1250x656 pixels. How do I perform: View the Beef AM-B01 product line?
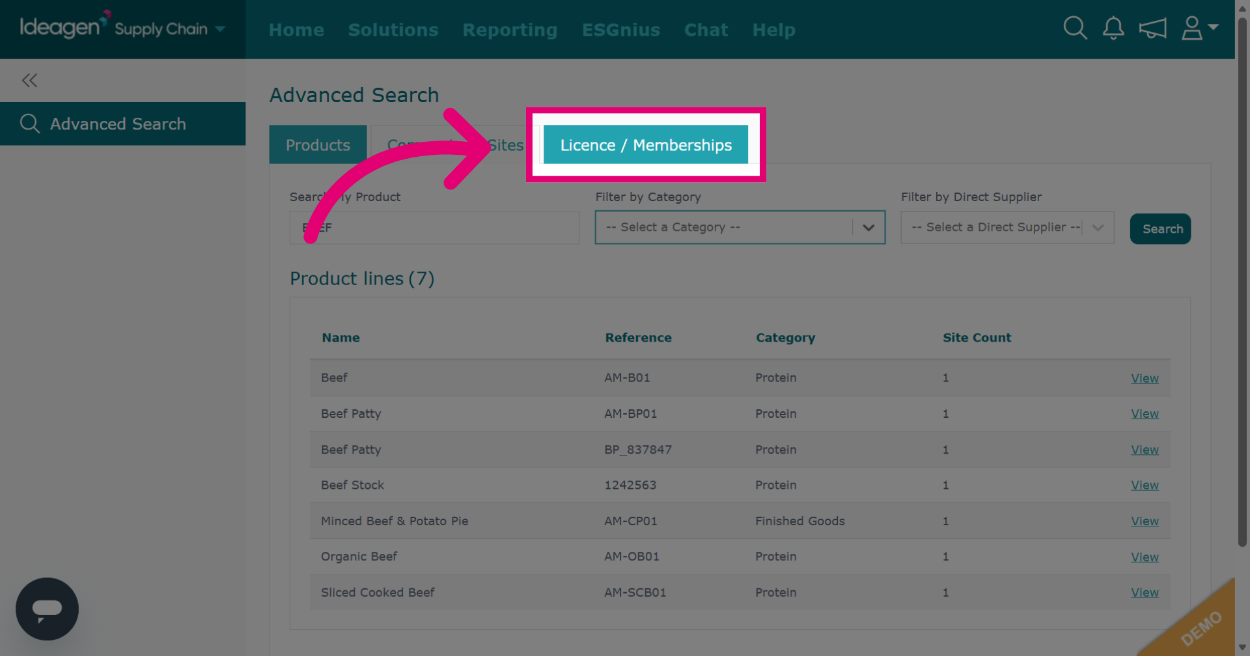pyautogui.click(x=1145, y=378)
